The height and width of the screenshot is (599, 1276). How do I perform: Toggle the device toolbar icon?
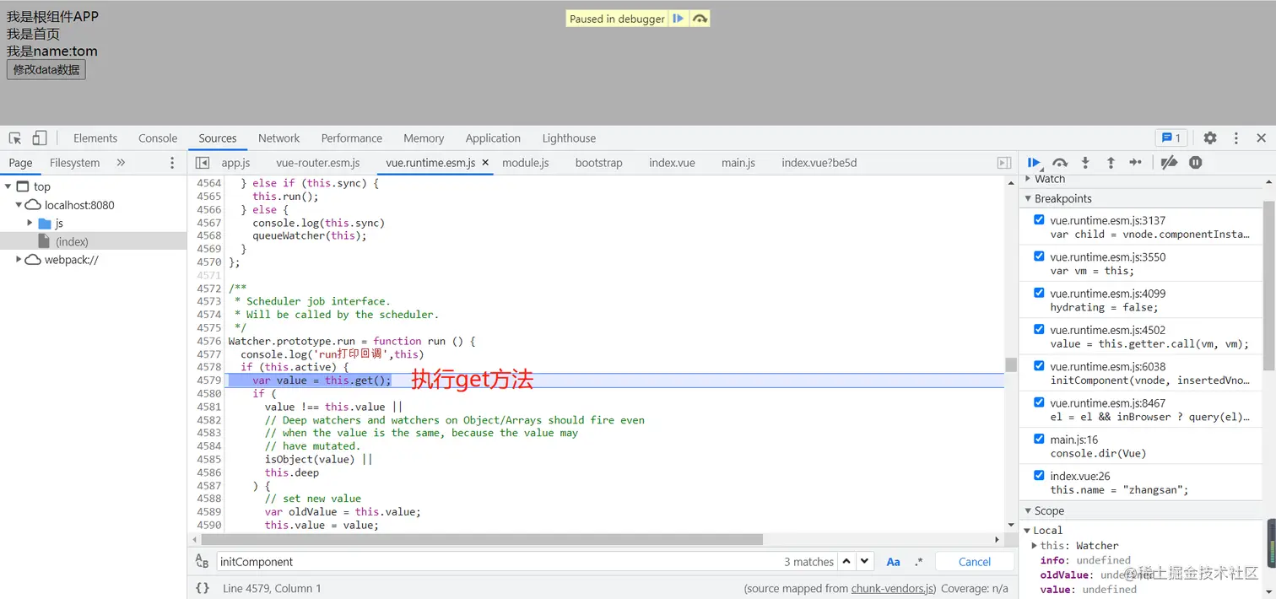pyautogui.click(x=40, y=138)
